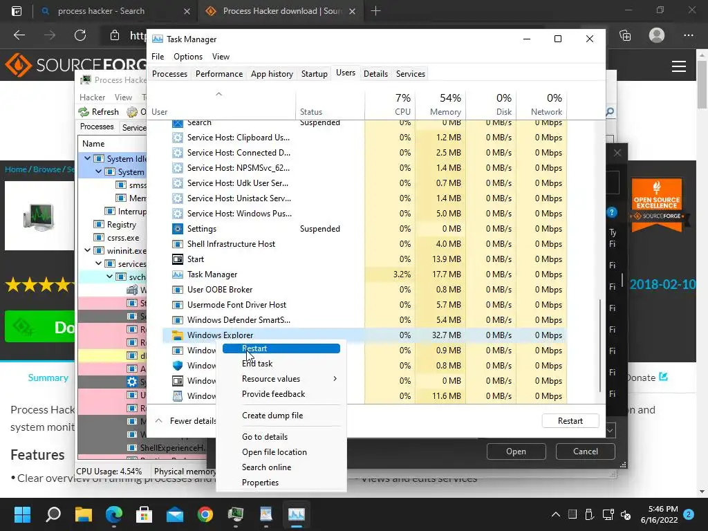The height and width of the screenshot is (531, 708).
Task: Switch to the Performance tab
Action: click(x=219, y=73)
